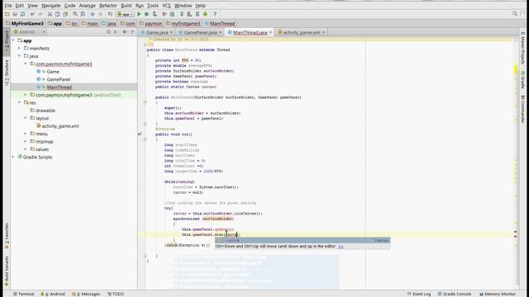This screenshot has height=297, width=529.
Task: Click the Find magnifier toolbar icon
Action: [x=75, y=14]
